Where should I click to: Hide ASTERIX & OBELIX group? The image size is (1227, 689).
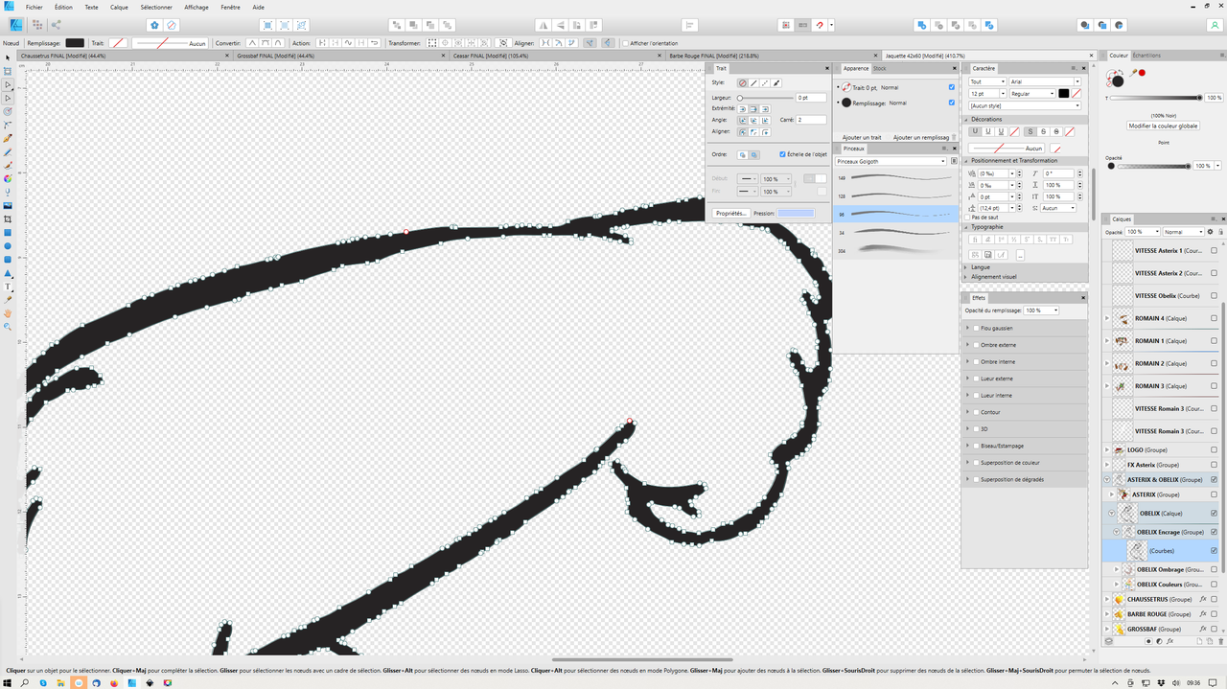1214,479
